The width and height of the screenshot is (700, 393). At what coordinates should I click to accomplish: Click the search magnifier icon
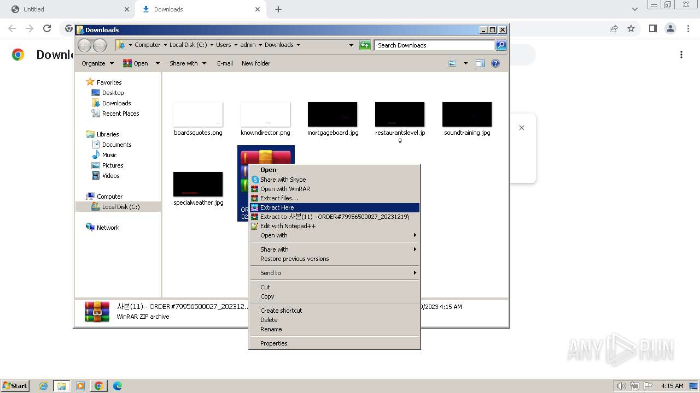click(500, 45)
